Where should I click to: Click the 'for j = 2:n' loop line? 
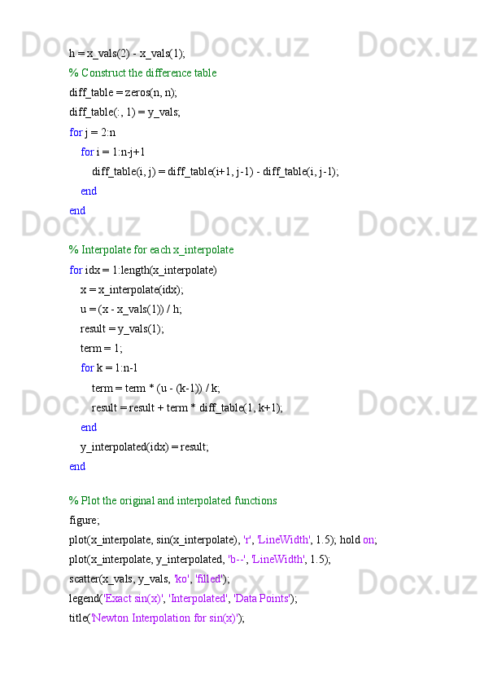[x=93, y=132]
